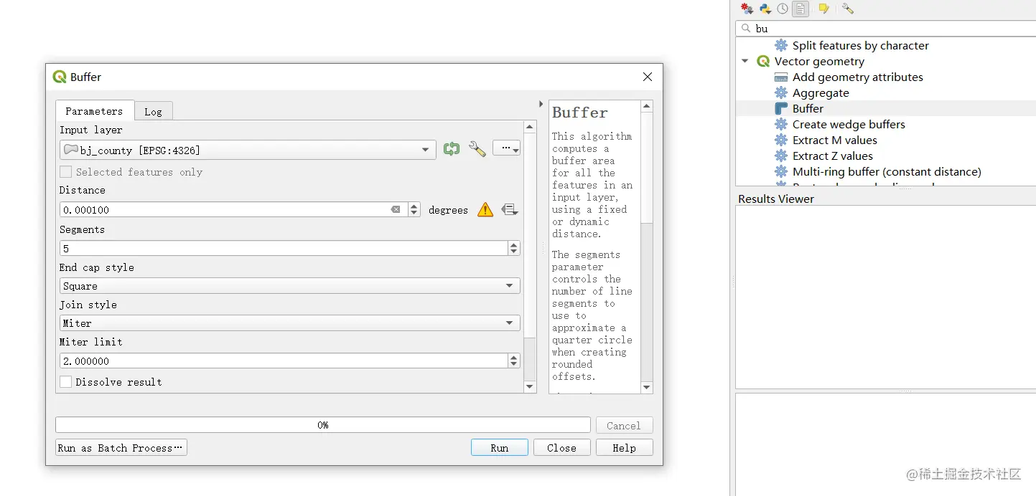This screenshot has height=496, width=1036.
Task: Click the yellow warning icon beside degrees
Action: (485, 210)
